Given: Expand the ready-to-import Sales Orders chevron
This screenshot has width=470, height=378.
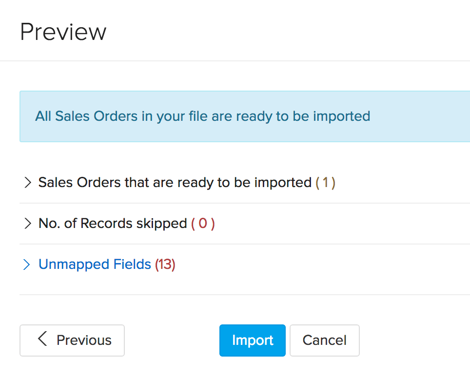Looking at the screenshot, I should [x=27, y=183].
